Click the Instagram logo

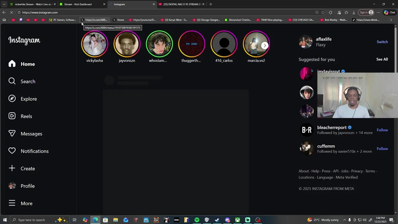[24, 40]
